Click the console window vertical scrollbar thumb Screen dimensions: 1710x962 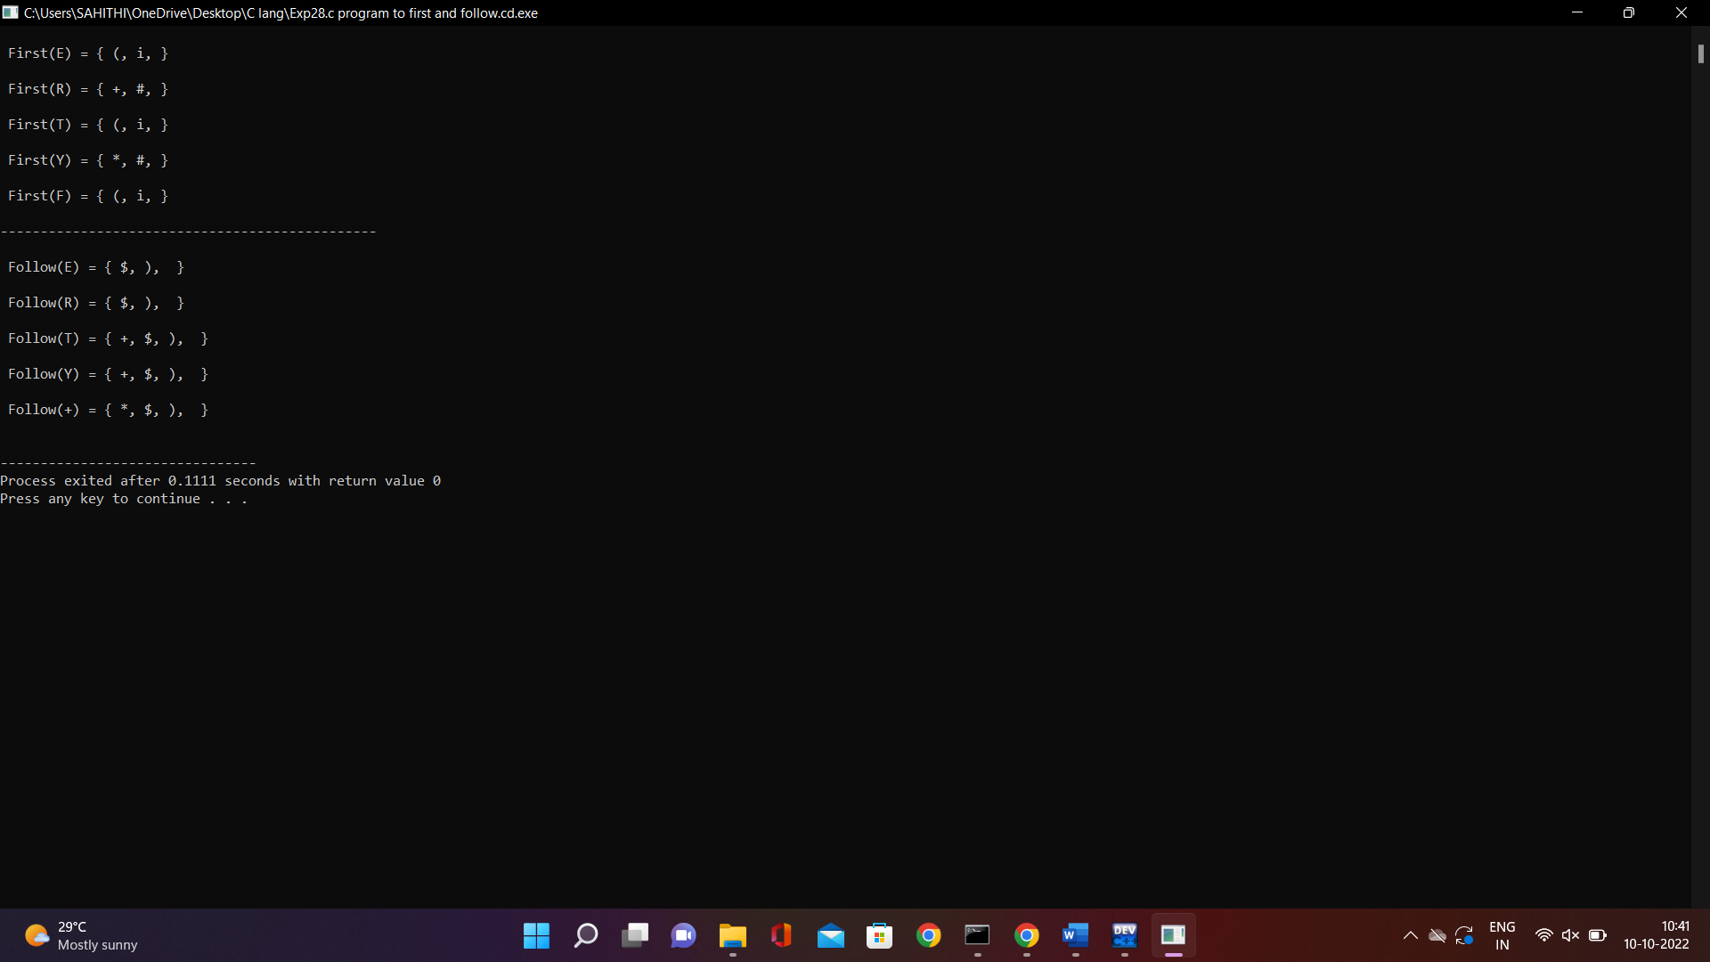pyautogui.click(x=1700, y=54)
